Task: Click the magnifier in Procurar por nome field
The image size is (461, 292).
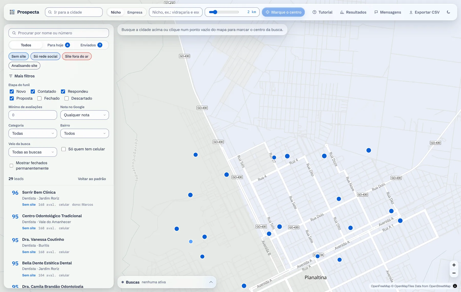Action: [14, 33]
